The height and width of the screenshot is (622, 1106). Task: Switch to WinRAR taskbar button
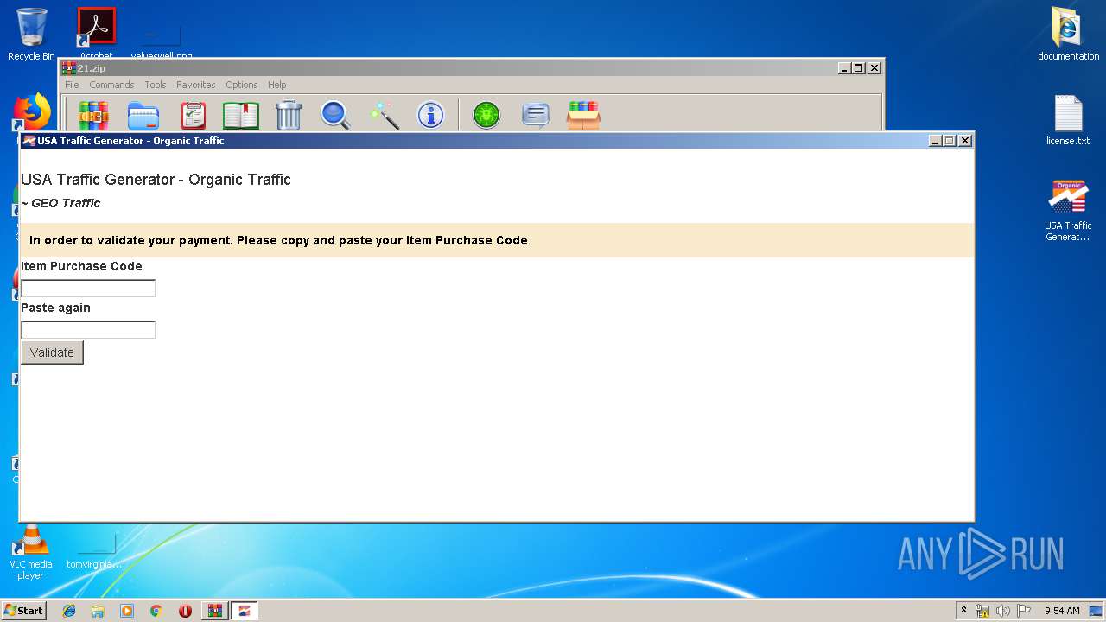point(214,611)
